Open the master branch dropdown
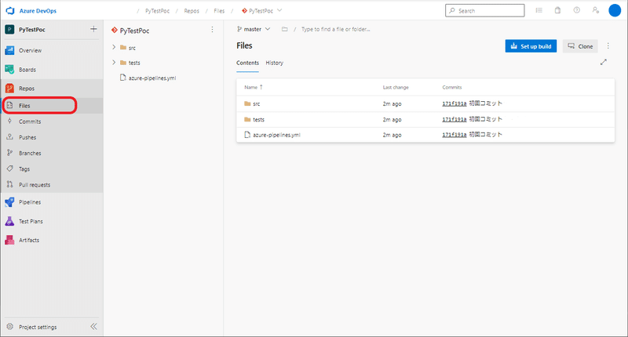The height and width of the screenshot is (337, 628). 254,29
